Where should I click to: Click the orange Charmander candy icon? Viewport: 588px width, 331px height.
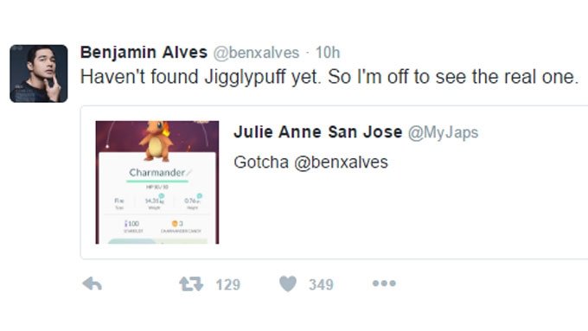point(175,224)
